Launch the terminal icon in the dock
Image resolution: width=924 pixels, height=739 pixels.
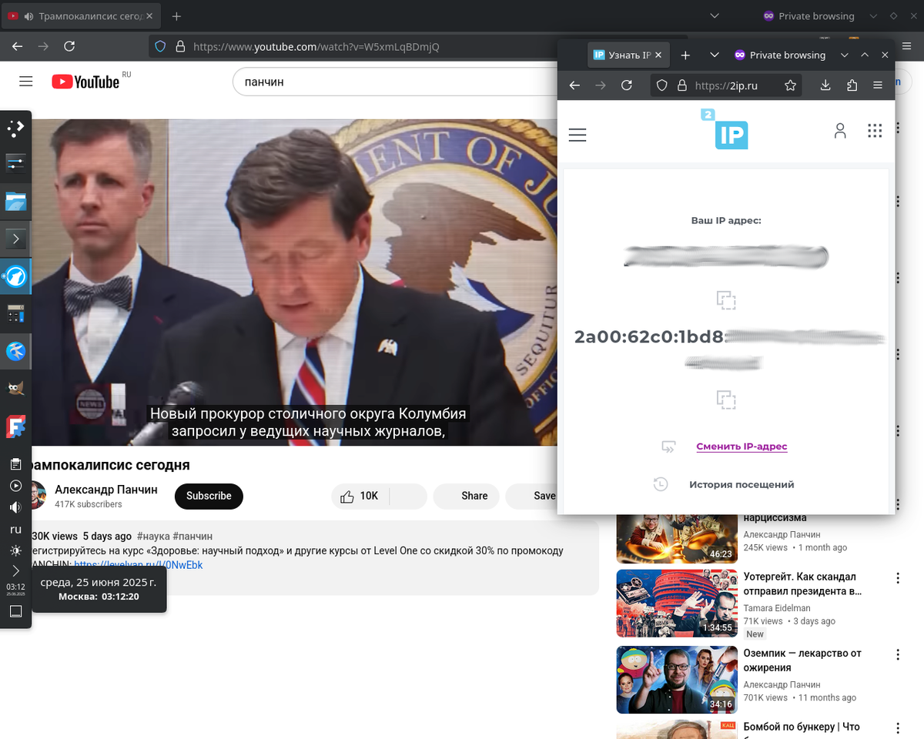15,239
